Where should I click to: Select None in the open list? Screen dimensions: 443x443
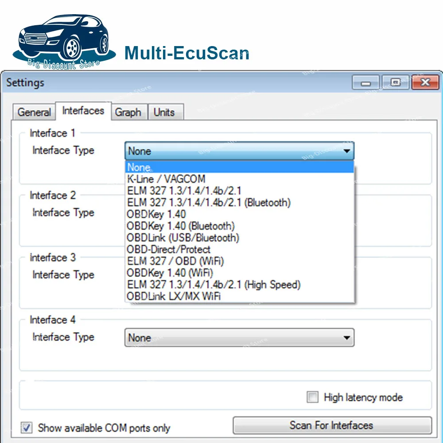tap(239, 167)
